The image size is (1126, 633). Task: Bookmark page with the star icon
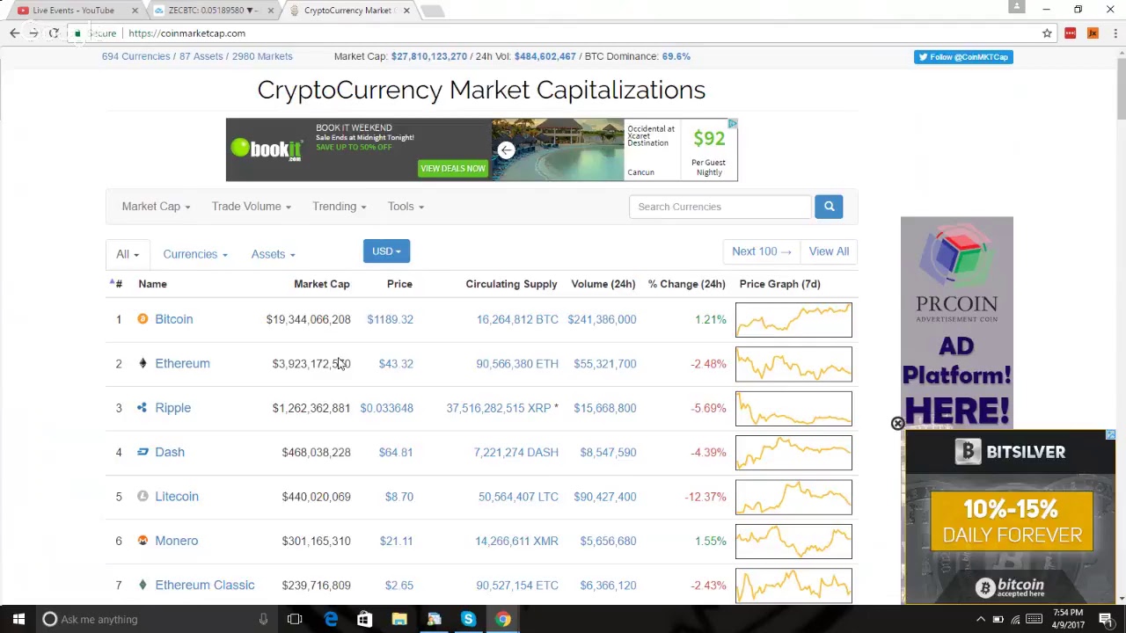(1047, 33)
